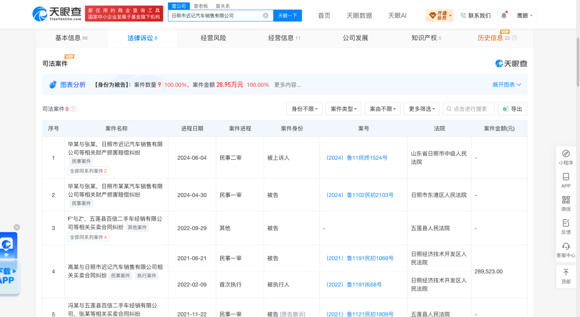The height and width of the screenshot is (317, 580).
Task: Open case number (2021)鲁1121民初1809号
Action: click(360, 314)
